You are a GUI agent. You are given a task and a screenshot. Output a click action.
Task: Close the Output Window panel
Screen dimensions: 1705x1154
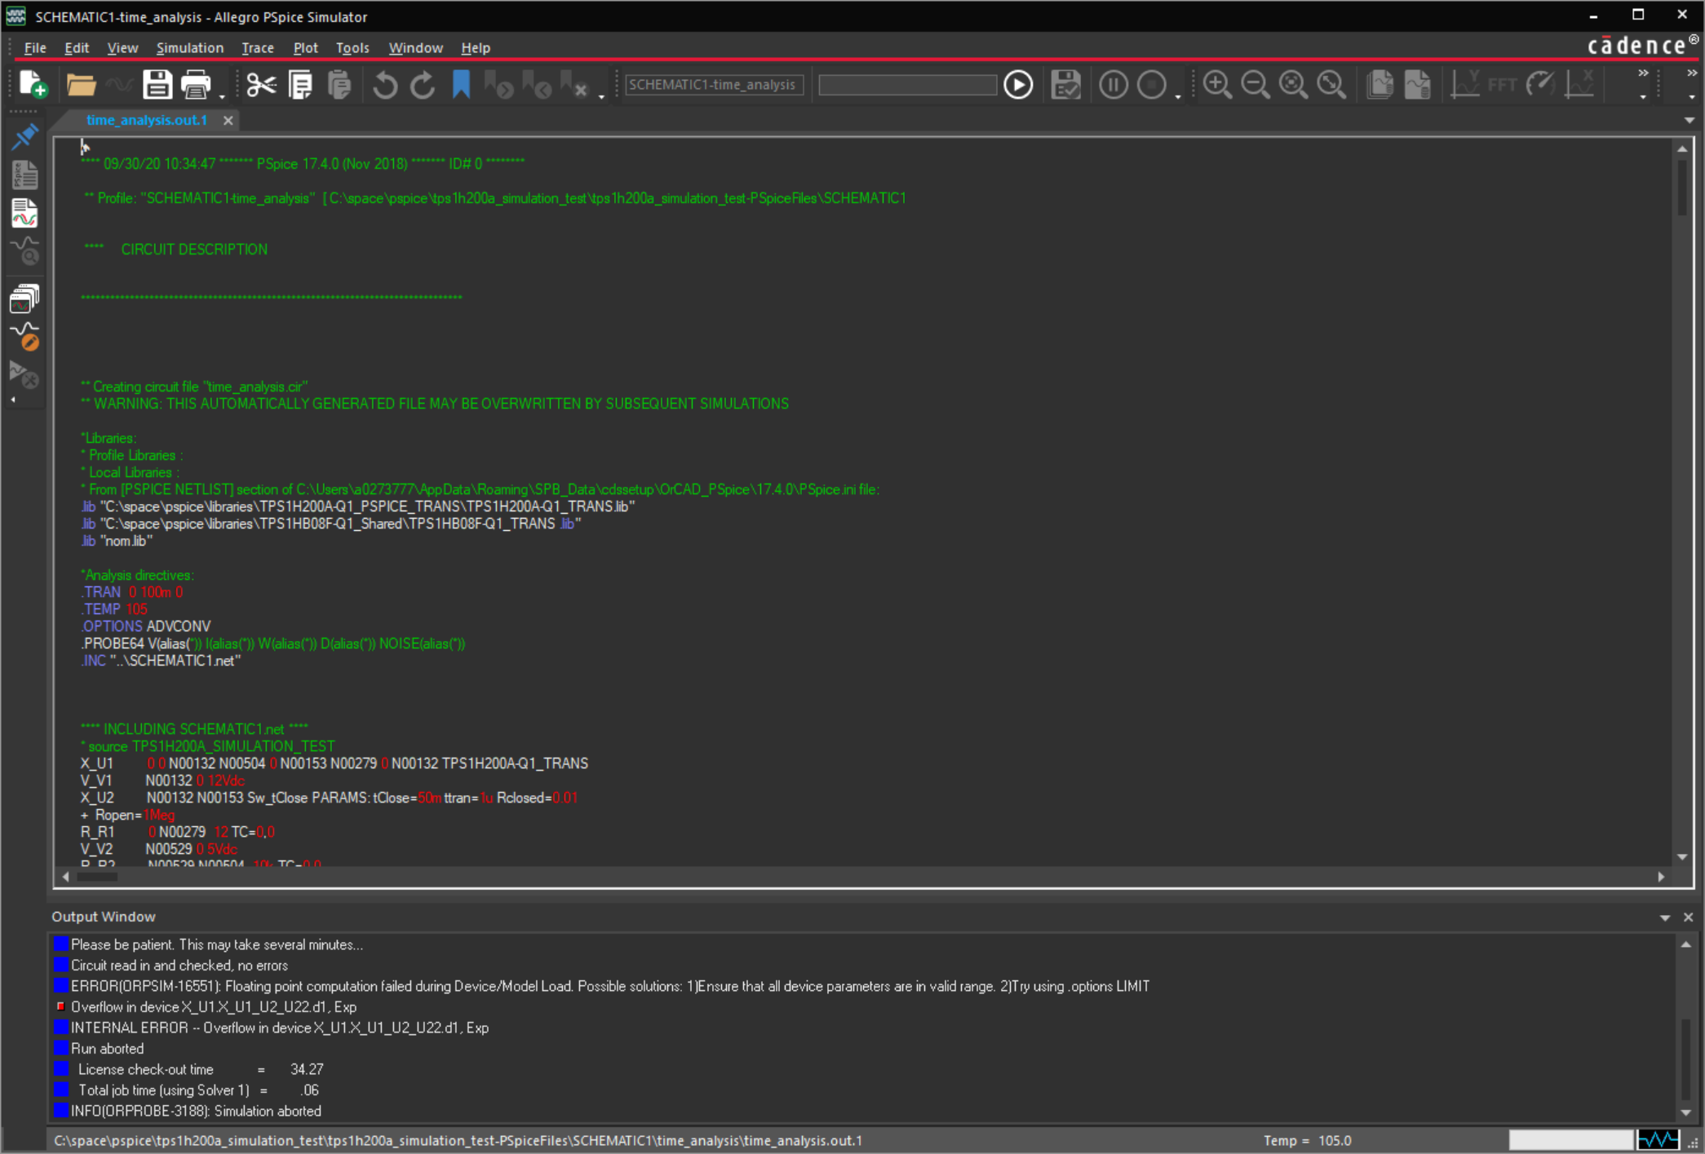point(1689,917)
